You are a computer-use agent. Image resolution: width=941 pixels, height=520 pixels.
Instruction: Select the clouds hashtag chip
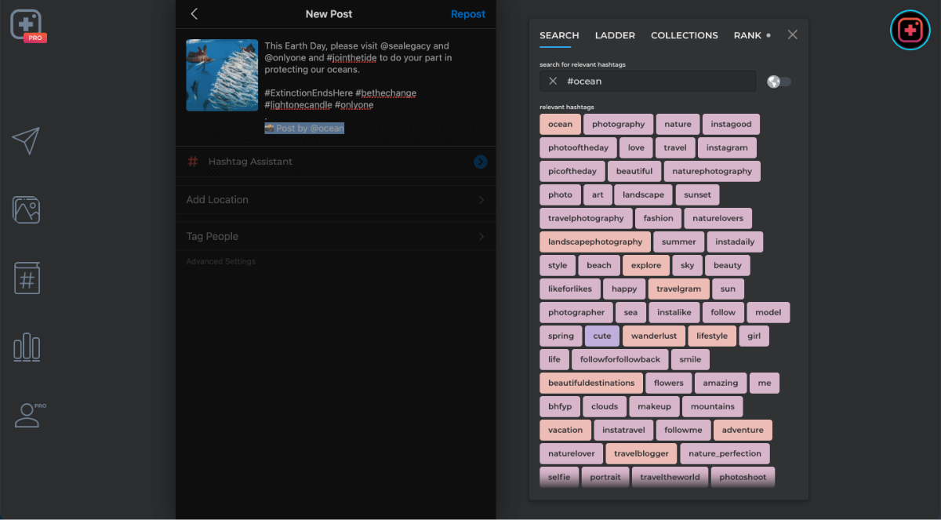click(605, 406)
